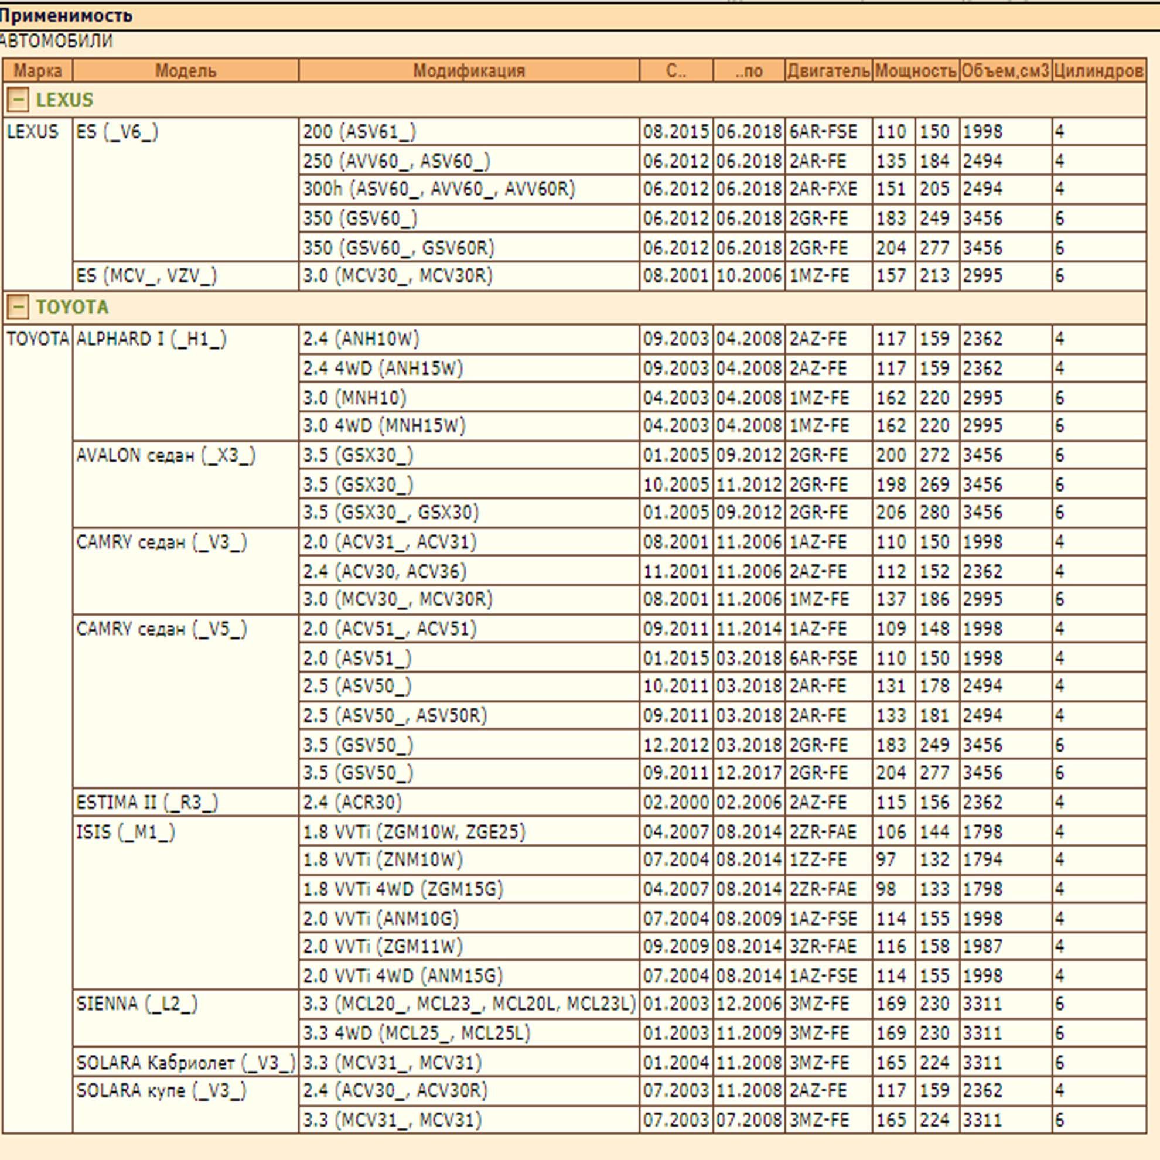Collapse the LEXUS group with minus icon
The width and height of the screenshot is (1160, 1160).
(x=18, y=100)
